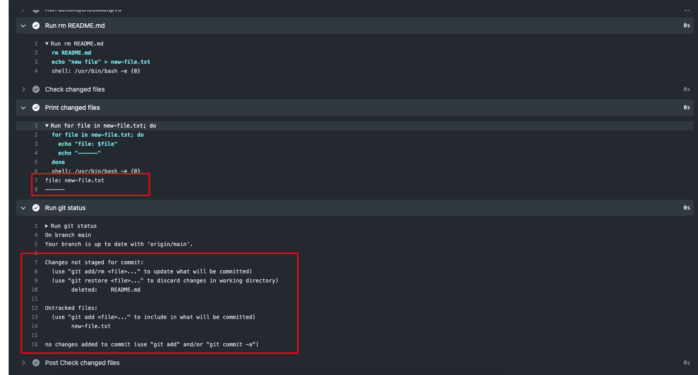Click line number 7 in the Print changed files log
Screen dimensions: 698x375
click(x=36, y=180)
